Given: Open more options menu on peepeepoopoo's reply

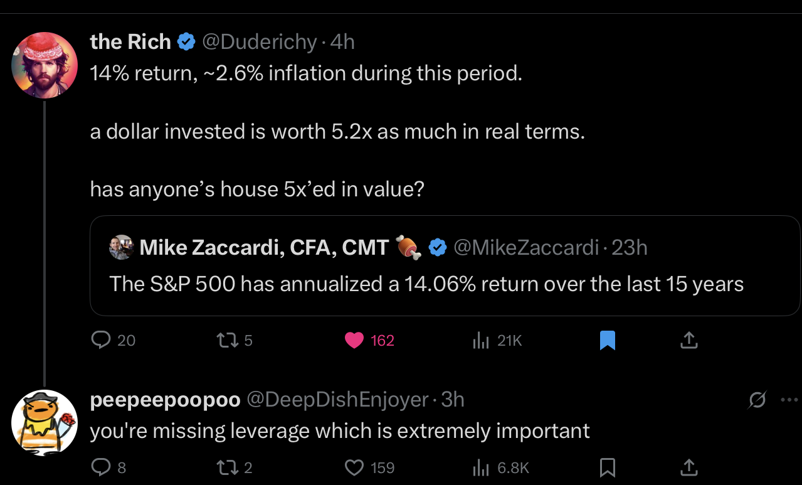Looking at the screenshot, I should point(789,400).
